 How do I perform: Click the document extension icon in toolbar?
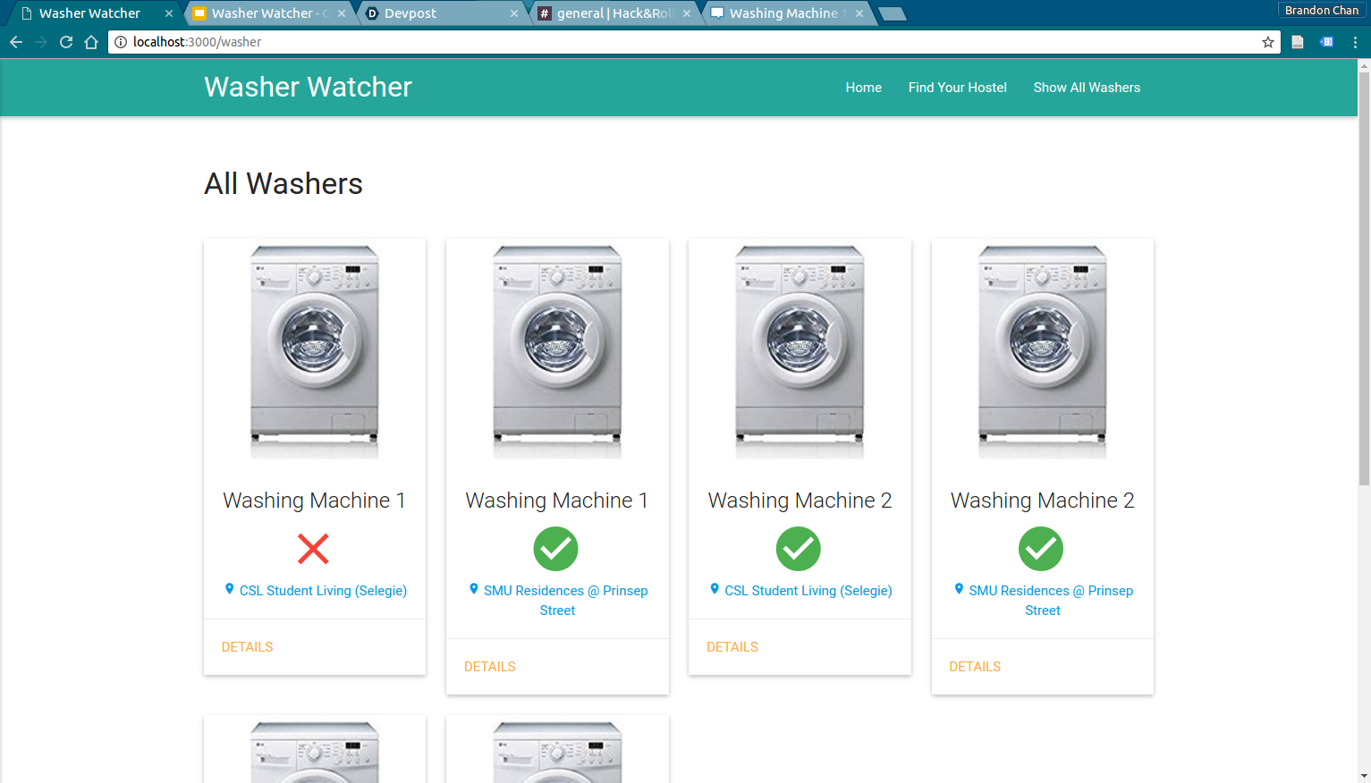click(x=1298, y=42)
